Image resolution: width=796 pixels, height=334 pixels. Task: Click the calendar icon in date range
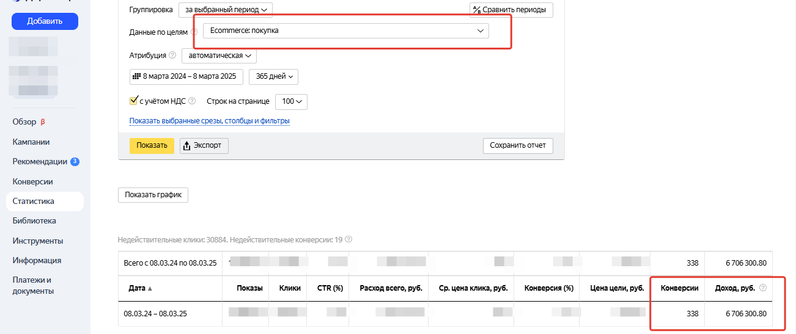pyautogui.click(x=136, y=77)
